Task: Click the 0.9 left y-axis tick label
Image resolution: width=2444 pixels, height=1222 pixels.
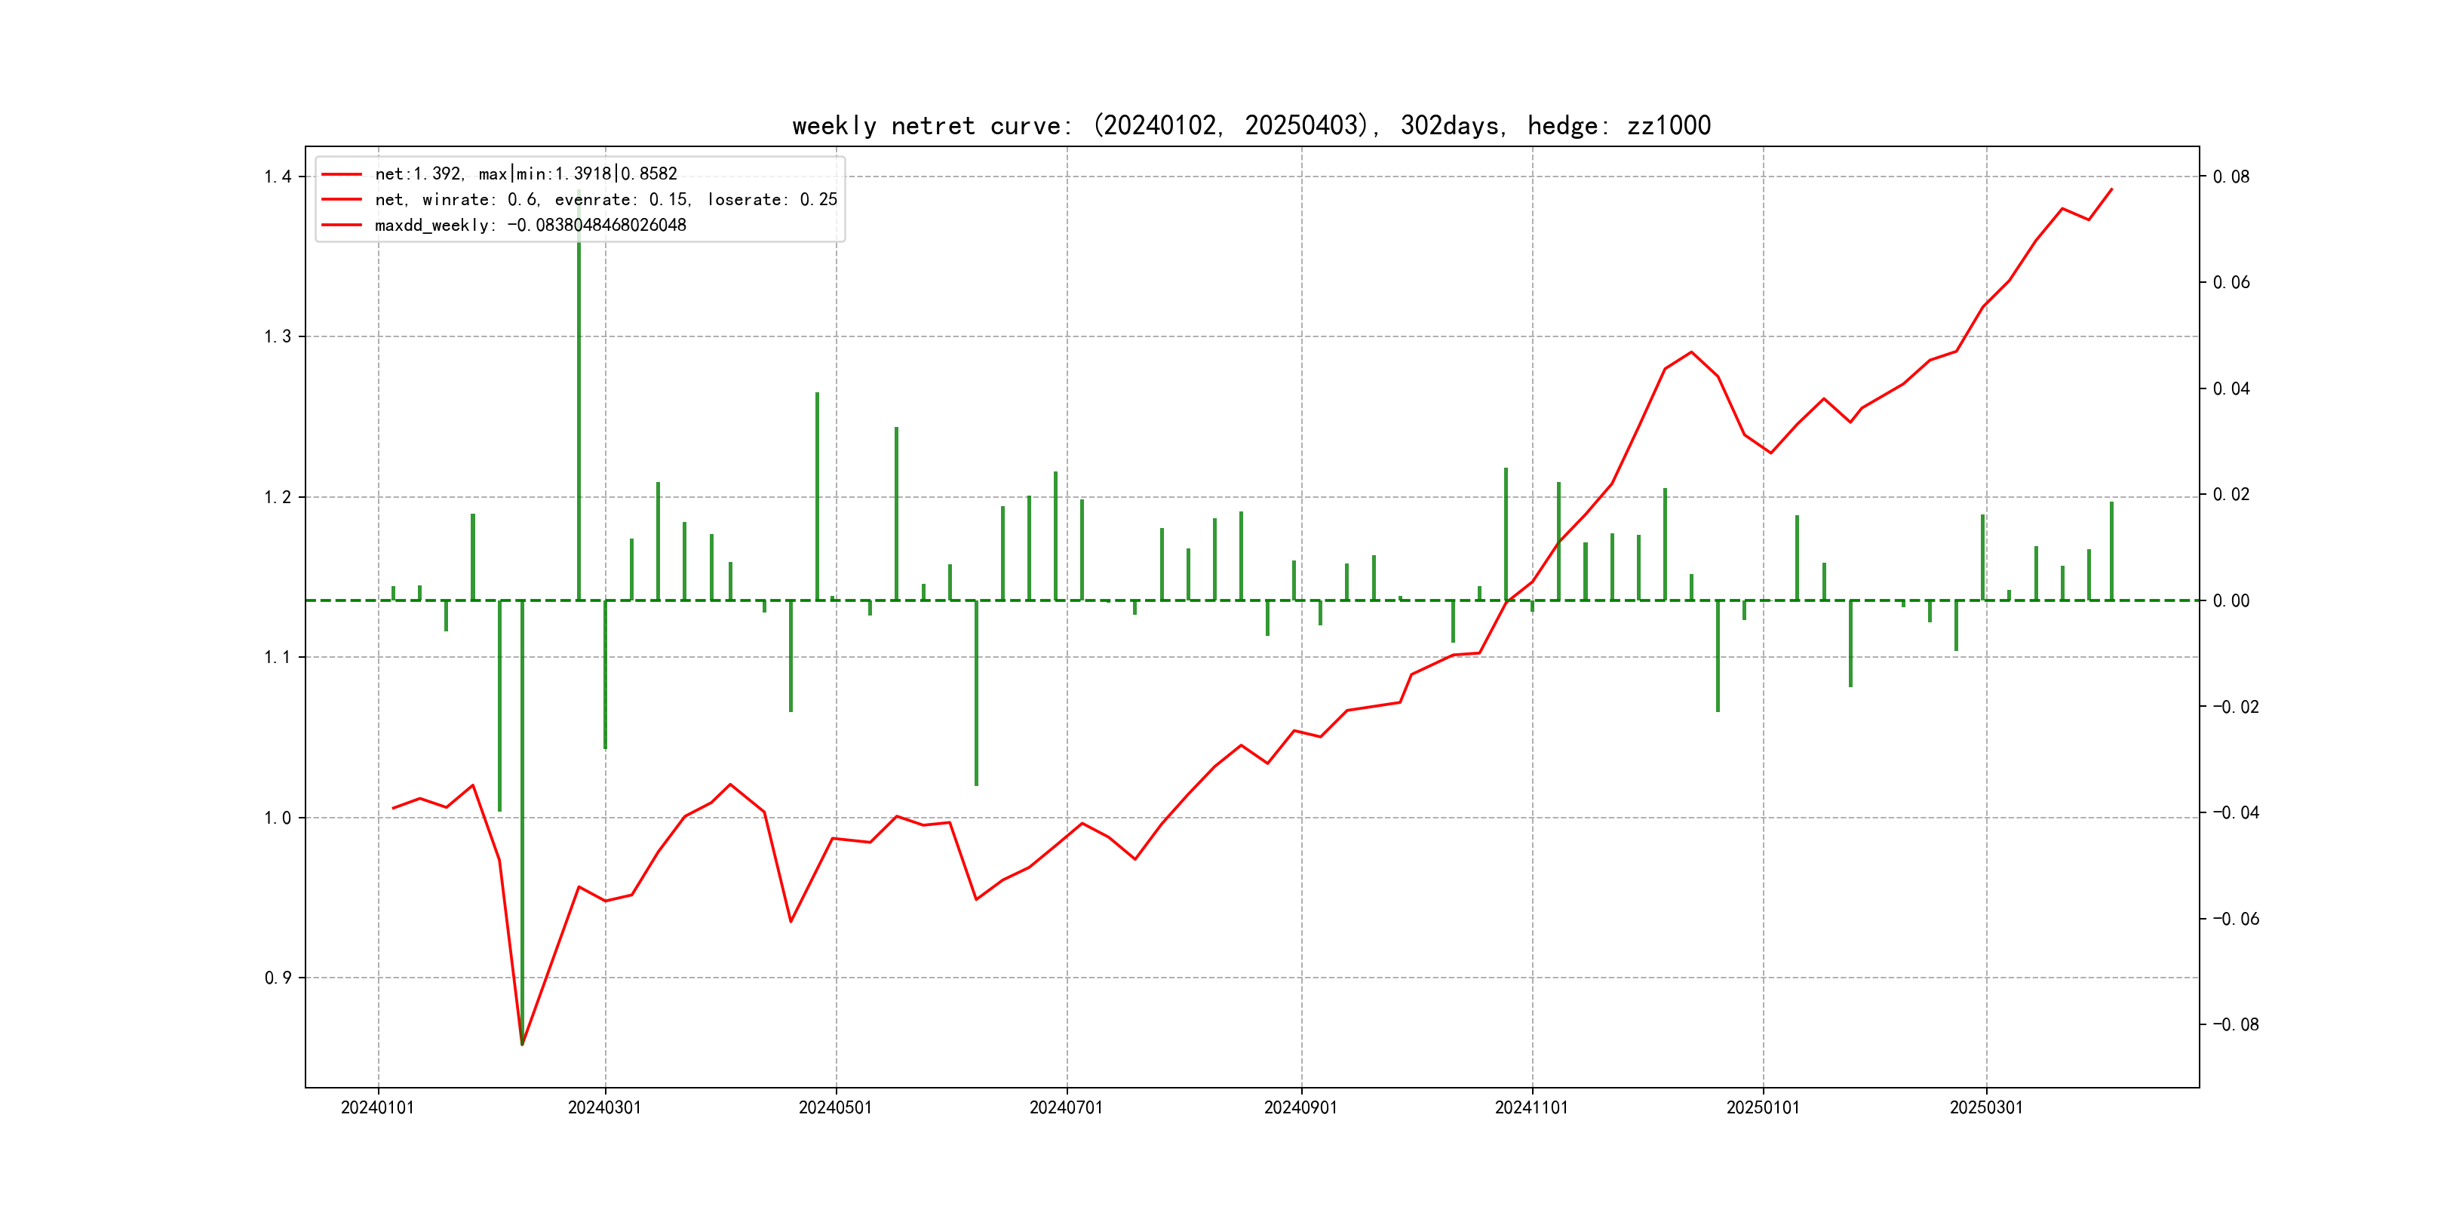Action: pos(278,977)
